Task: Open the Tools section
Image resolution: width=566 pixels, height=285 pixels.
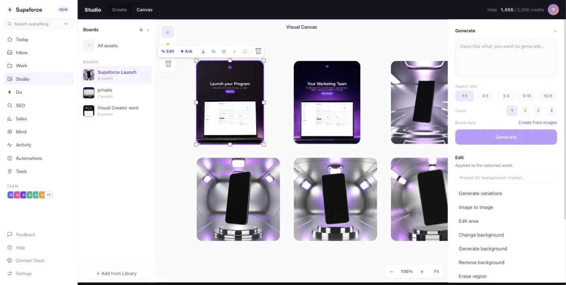Action: (39, 171)
